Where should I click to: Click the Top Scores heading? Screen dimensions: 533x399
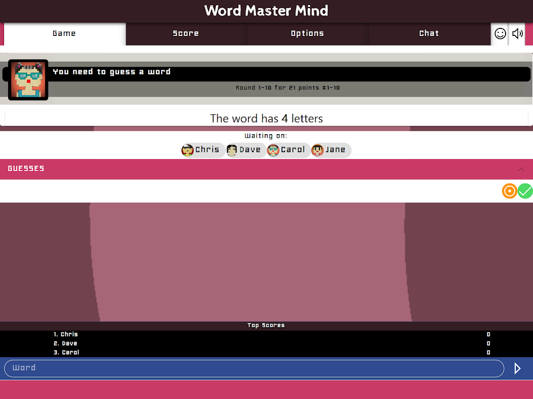pyautogui.click(x=266, y=325)
